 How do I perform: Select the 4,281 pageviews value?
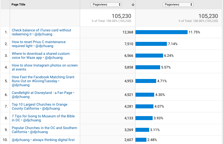click(129, 106)
